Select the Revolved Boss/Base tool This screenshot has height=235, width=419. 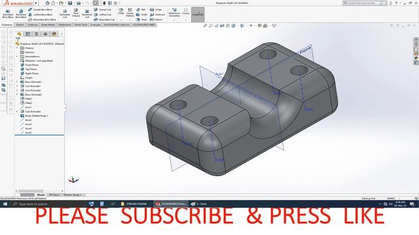[x=21, y=14]
